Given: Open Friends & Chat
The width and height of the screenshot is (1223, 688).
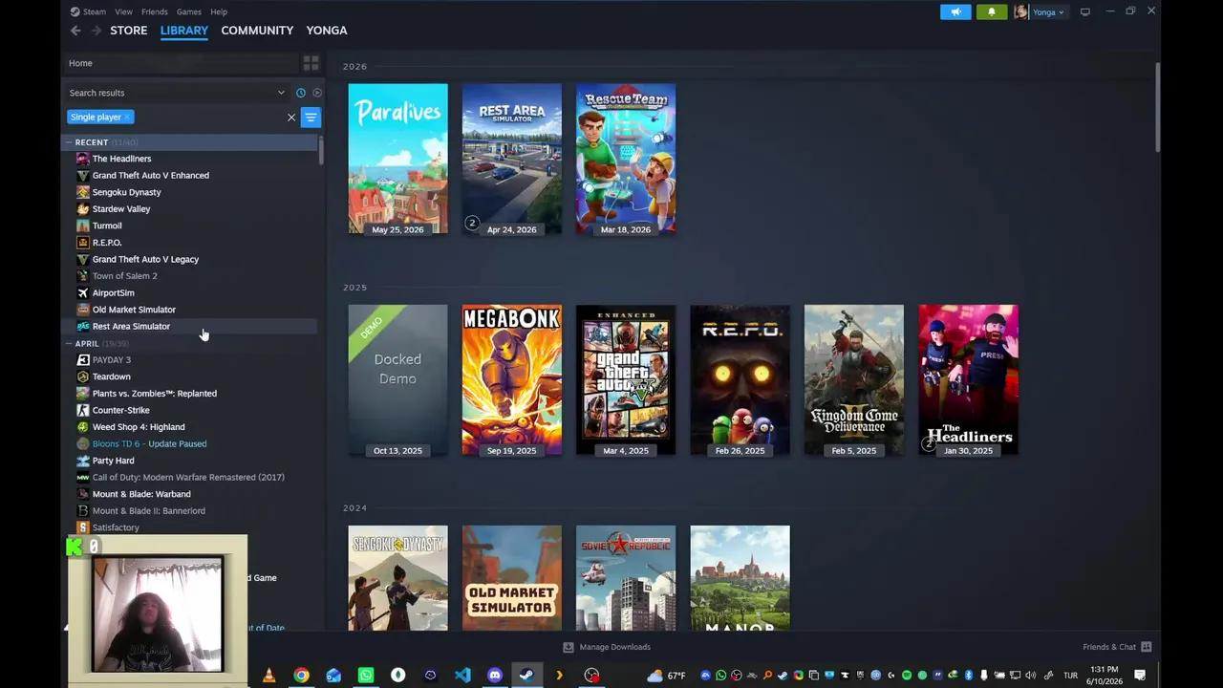Looking at the screenshot, I should (x=1117, y=647).
